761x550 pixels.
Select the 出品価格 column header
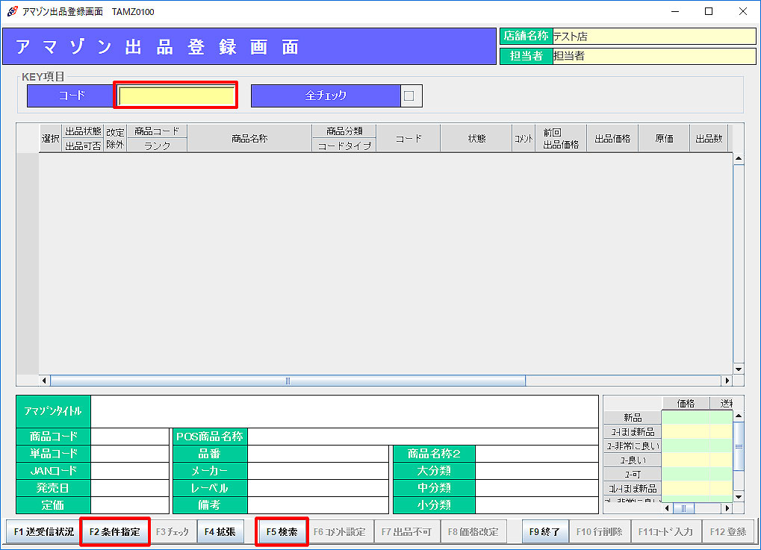[612, 138]
